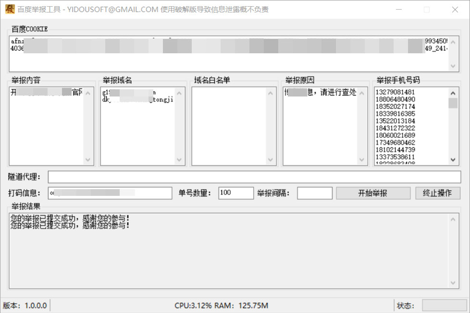Select phone number 13373538611
470x313 pixels.
tap(396, 156)
